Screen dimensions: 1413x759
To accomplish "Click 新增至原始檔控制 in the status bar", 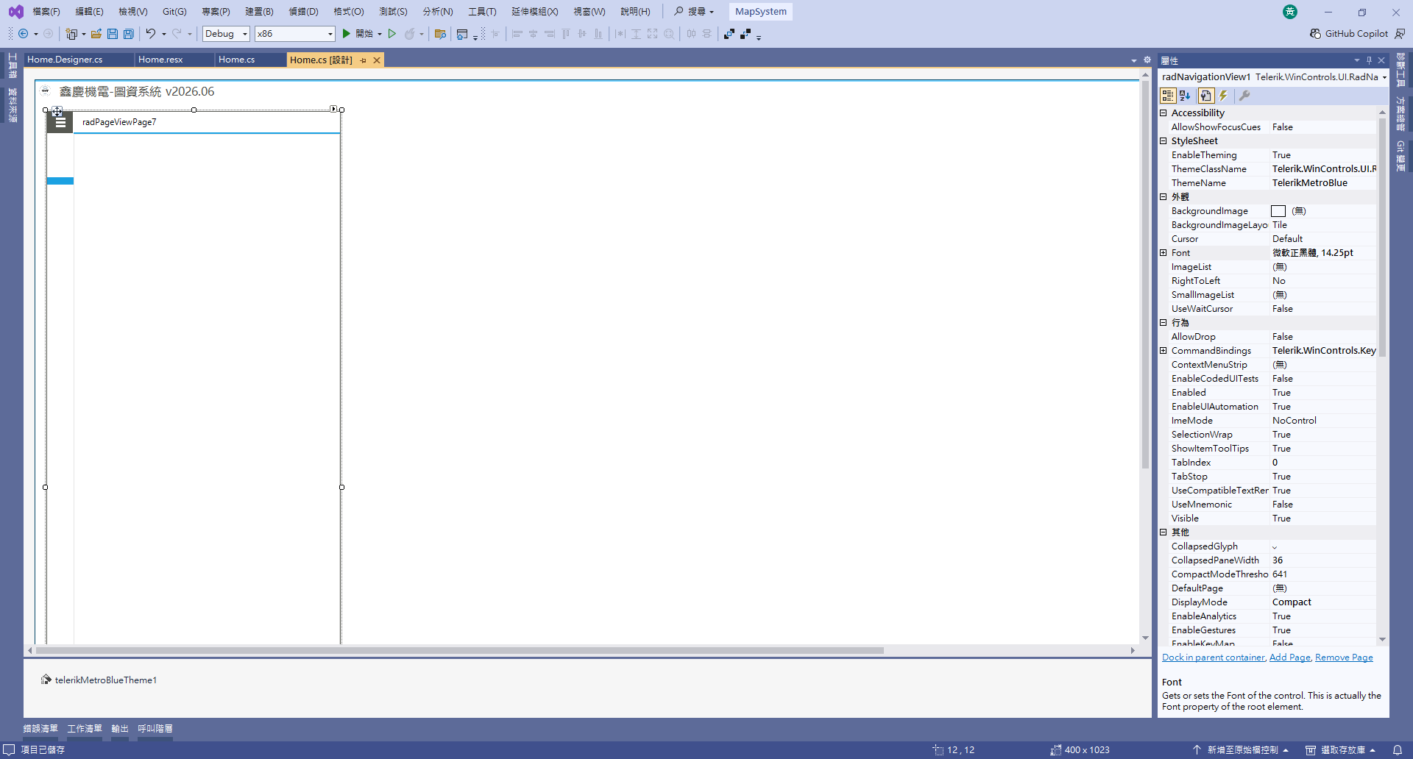I will coord(1241,750).
